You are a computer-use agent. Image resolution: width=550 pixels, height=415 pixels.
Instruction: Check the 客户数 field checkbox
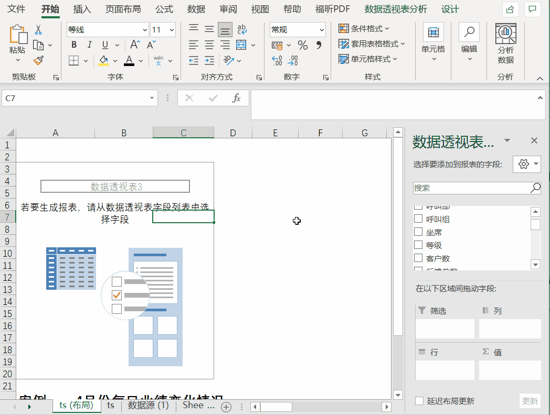coord(418,258)
